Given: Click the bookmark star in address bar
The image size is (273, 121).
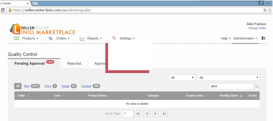Looking at the screenshot, I should coord(270,10).
